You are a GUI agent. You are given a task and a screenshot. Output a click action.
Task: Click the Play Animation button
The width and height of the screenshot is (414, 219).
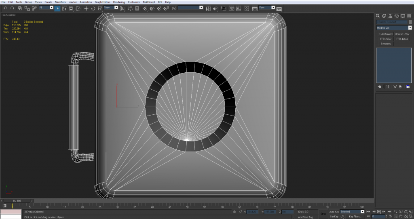click(x=379, y=211)
